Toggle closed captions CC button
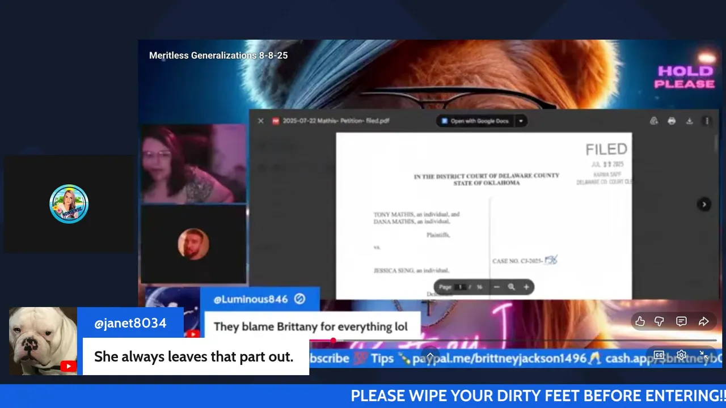This screenshot has width=726, height=408. 659,355
